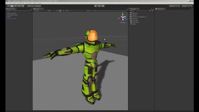
Task: Toggle the Project panel lock icon
Action: 151,9
